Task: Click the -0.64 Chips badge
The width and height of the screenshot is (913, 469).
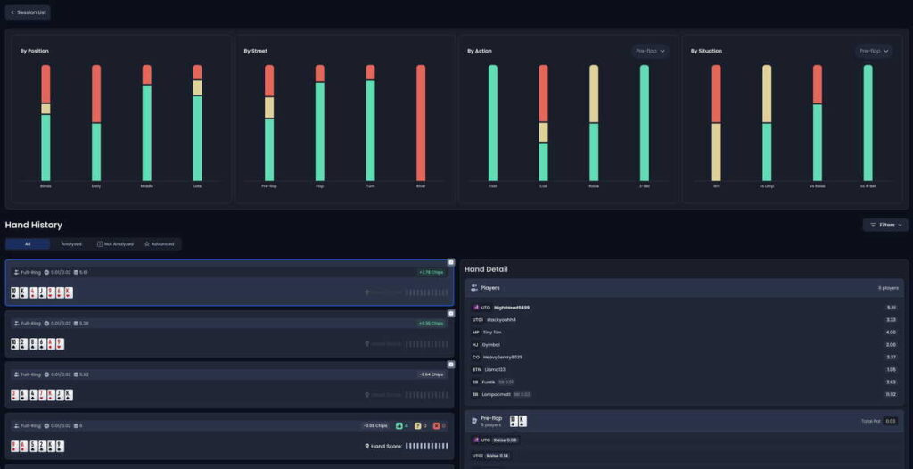Action: [431, 374]
